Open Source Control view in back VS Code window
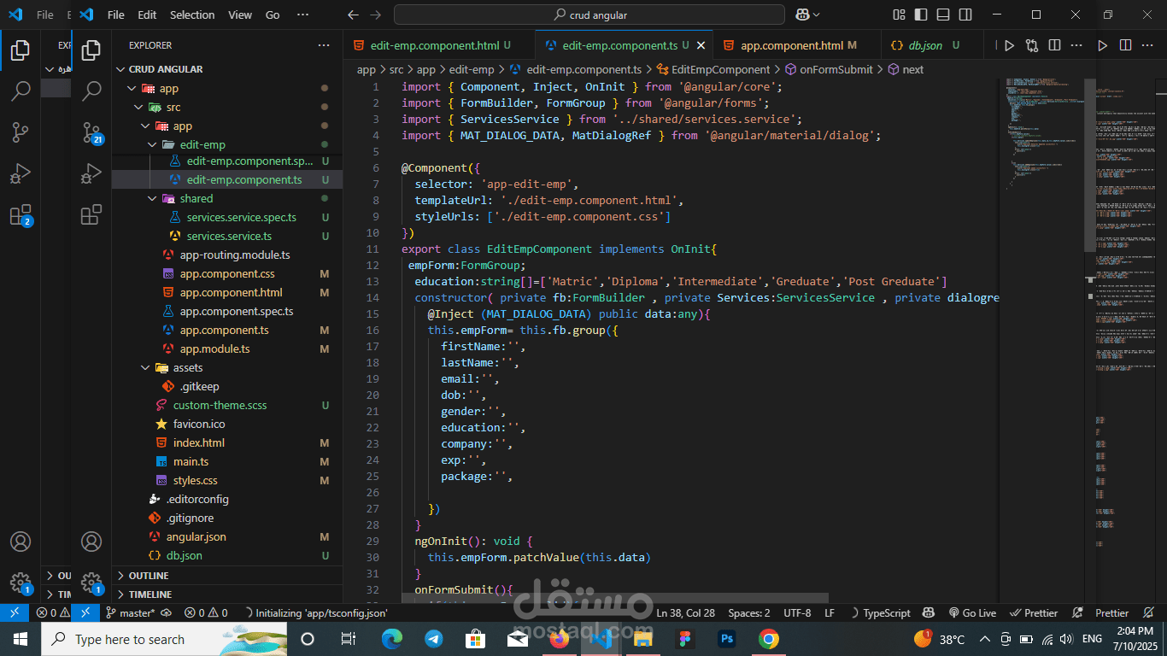1167x656 pixels. click(21, 132)
